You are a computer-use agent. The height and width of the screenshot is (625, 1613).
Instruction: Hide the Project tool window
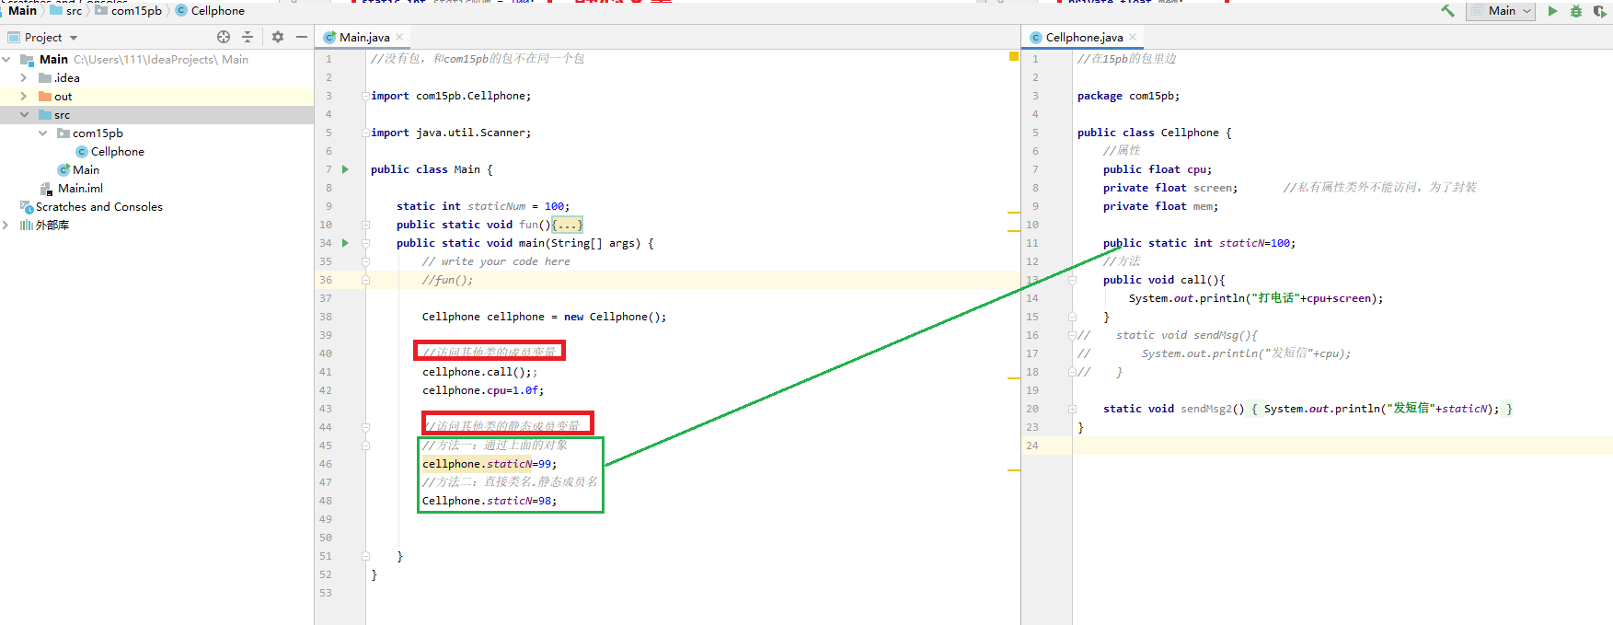click(302, 37)
